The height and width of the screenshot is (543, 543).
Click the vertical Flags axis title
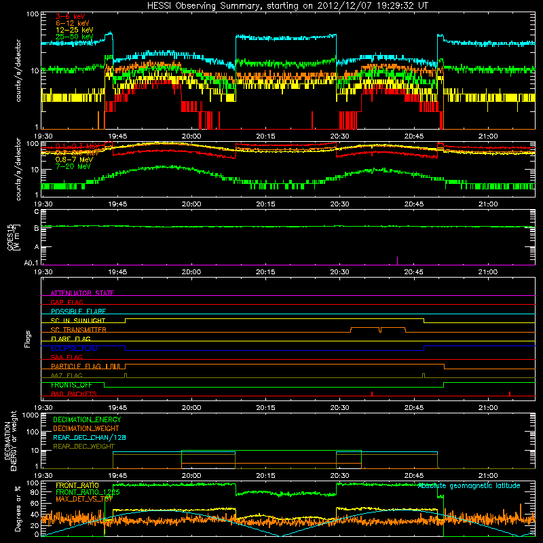(28, 339)
